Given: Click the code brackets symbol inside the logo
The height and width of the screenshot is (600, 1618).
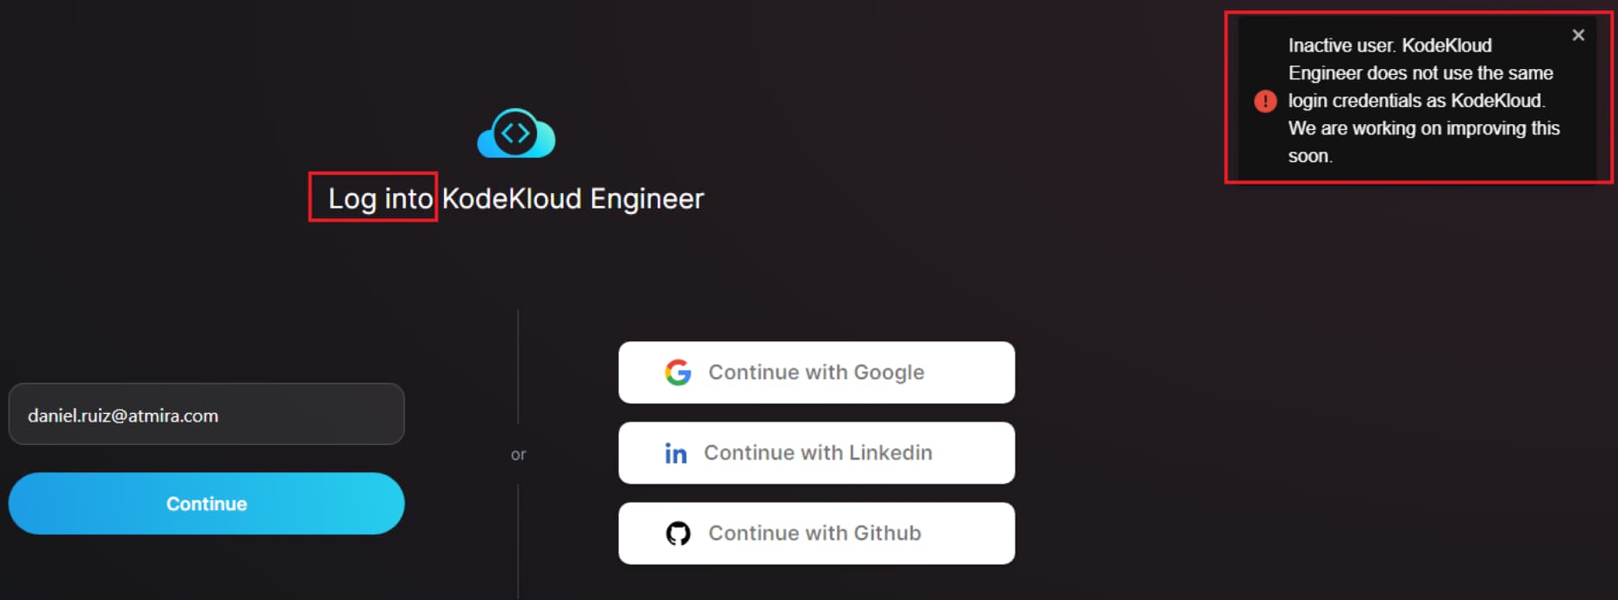Looking at the screenshot, I should [515, 133].
